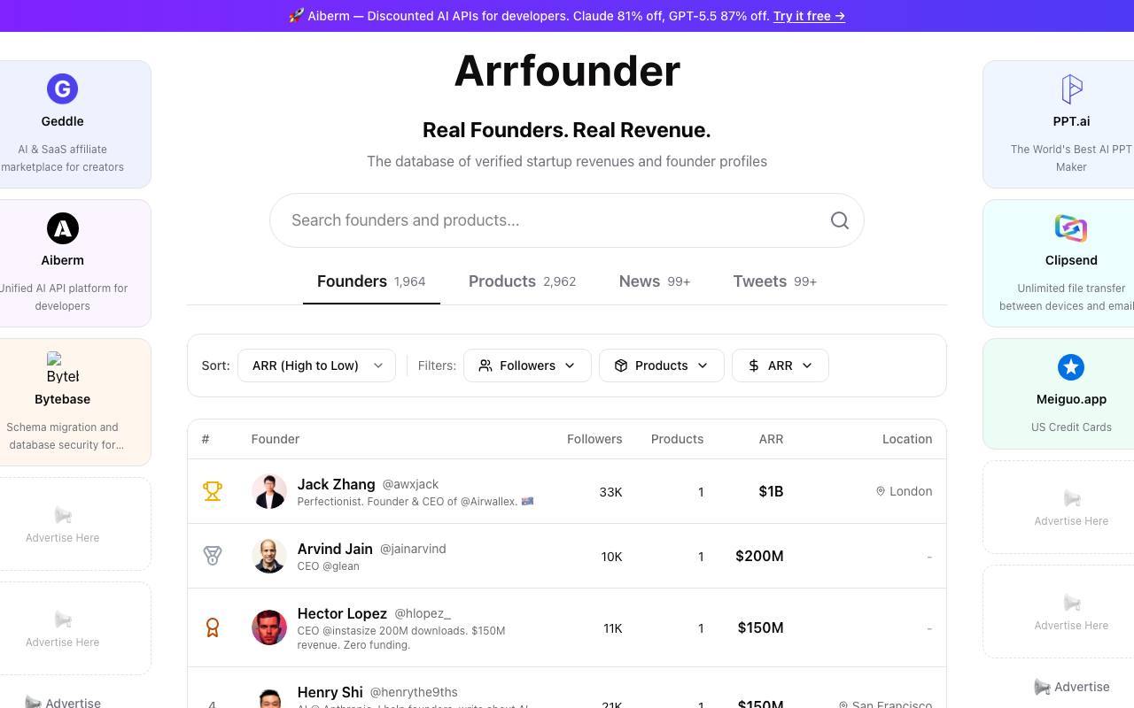Screen dimensions: 1134x708
Task: Click the gold trophy rank icon
Action: 213,491
